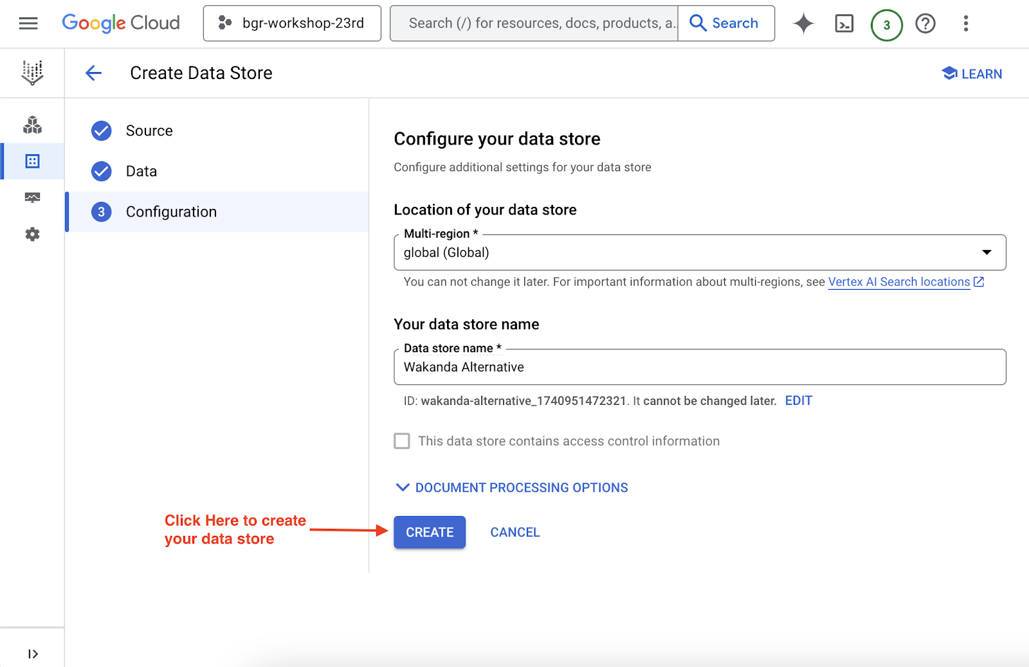The image size is (1029, 667).
Task: Open the monitoring sidebar icon
Action: pos(32,197)
